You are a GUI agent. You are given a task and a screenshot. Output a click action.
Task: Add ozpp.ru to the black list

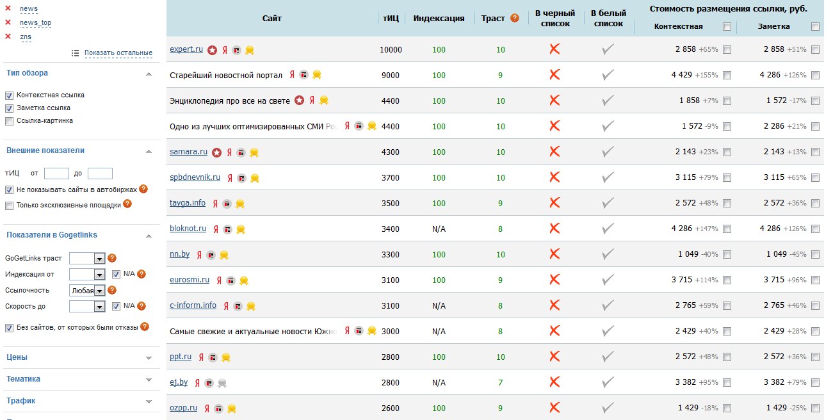pyautogui.click(x=554, y=408)
